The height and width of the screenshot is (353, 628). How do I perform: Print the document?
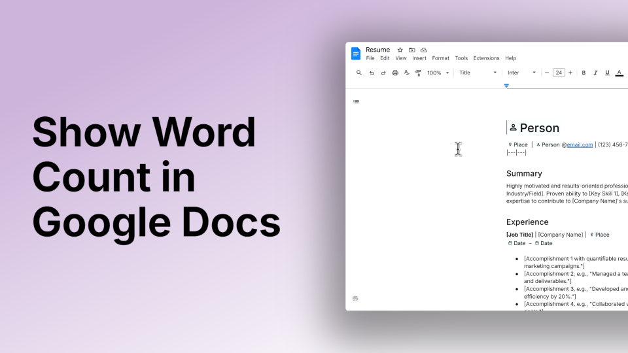tap(395, 73)
